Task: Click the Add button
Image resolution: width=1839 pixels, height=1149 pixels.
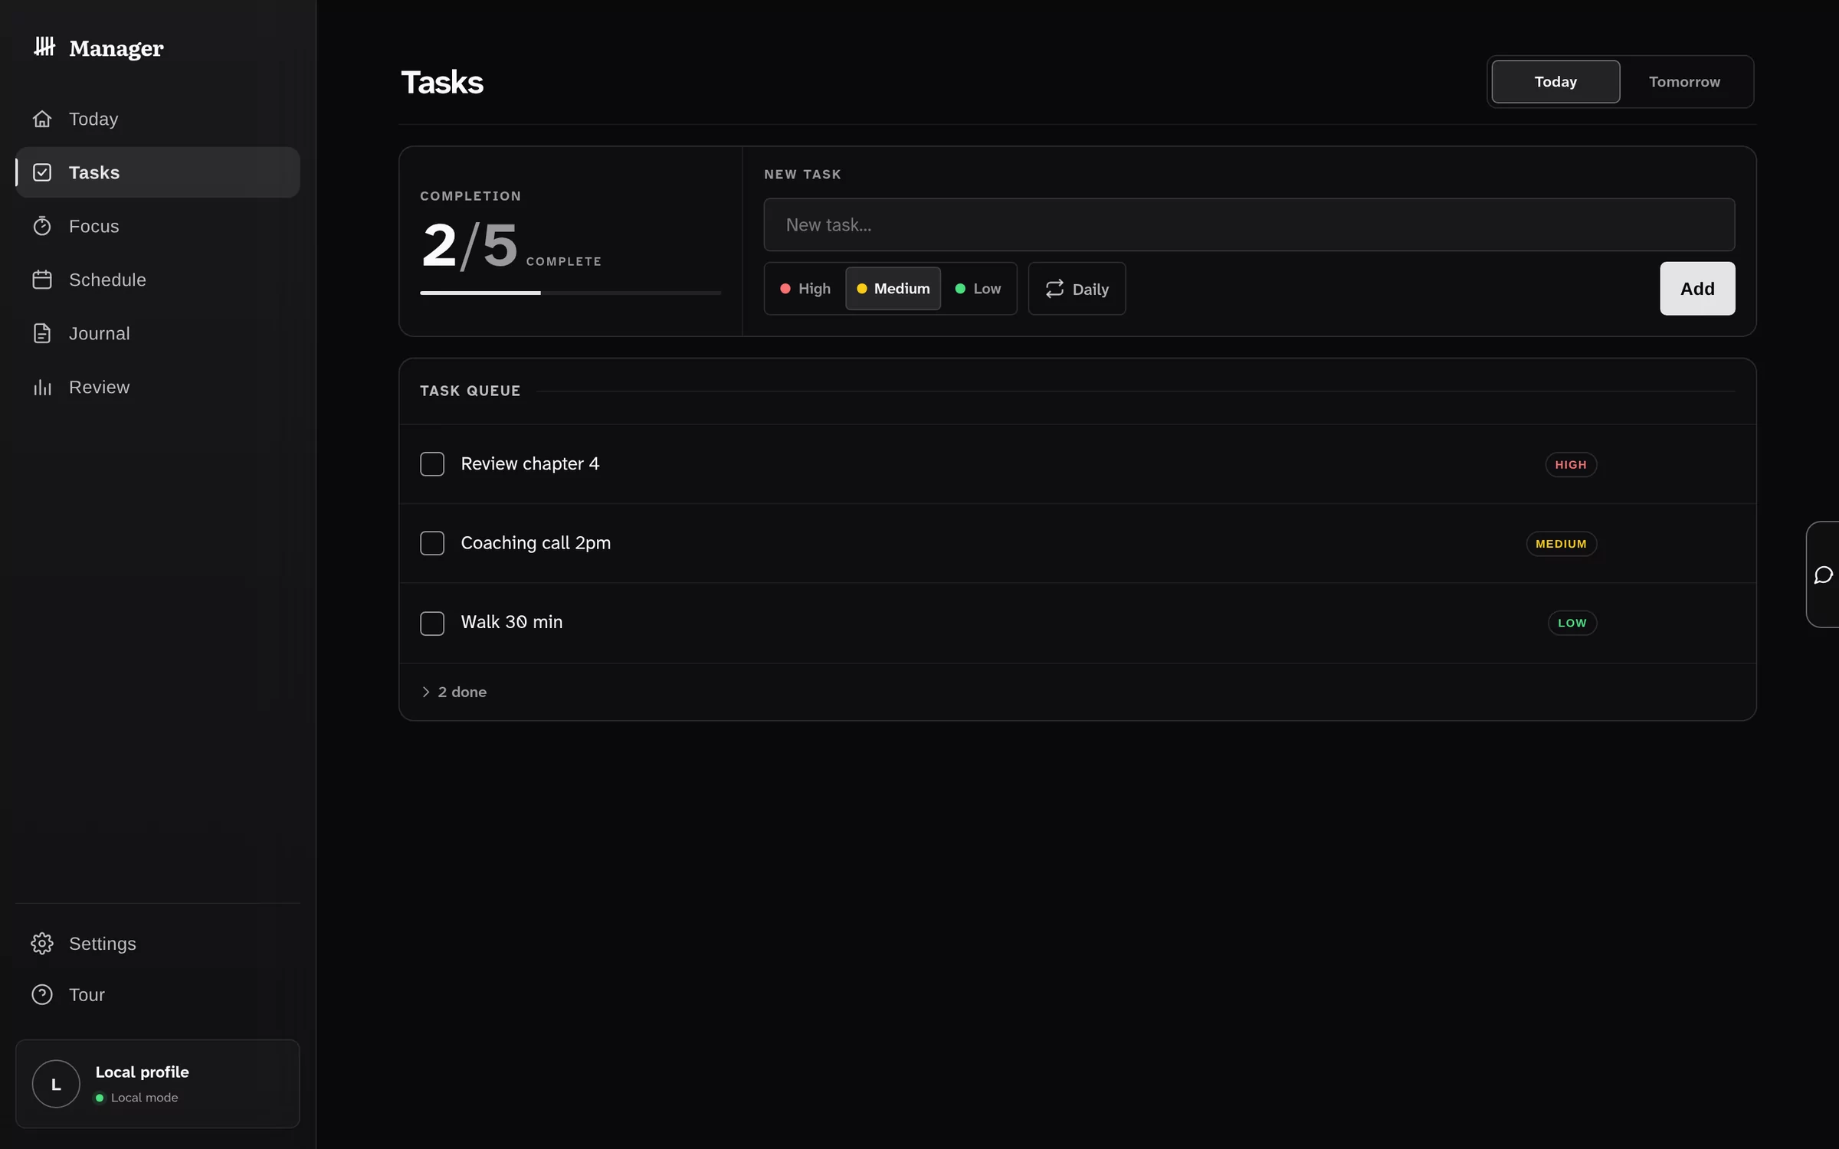Action: 1697,289
